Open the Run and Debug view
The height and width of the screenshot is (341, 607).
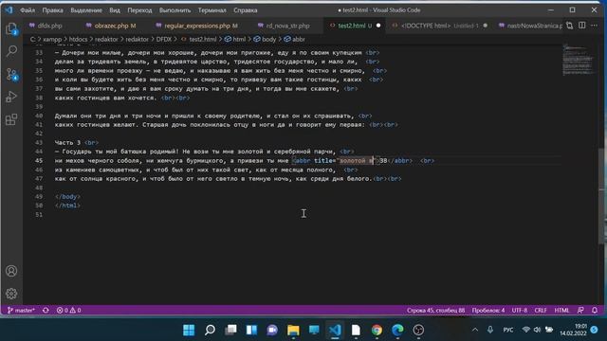pos(11,97)
